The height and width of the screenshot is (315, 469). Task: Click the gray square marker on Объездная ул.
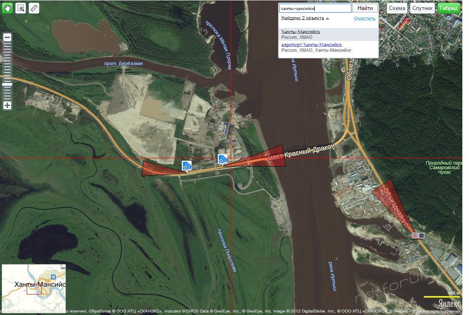pyautogui.click(x=421, y=236)
